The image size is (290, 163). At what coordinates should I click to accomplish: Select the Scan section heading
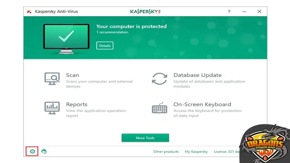[x=72, y=75]
